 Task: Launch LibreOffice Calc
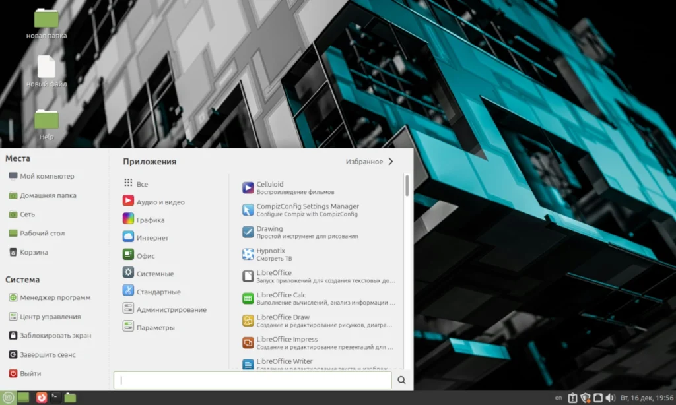pos(318,298)
